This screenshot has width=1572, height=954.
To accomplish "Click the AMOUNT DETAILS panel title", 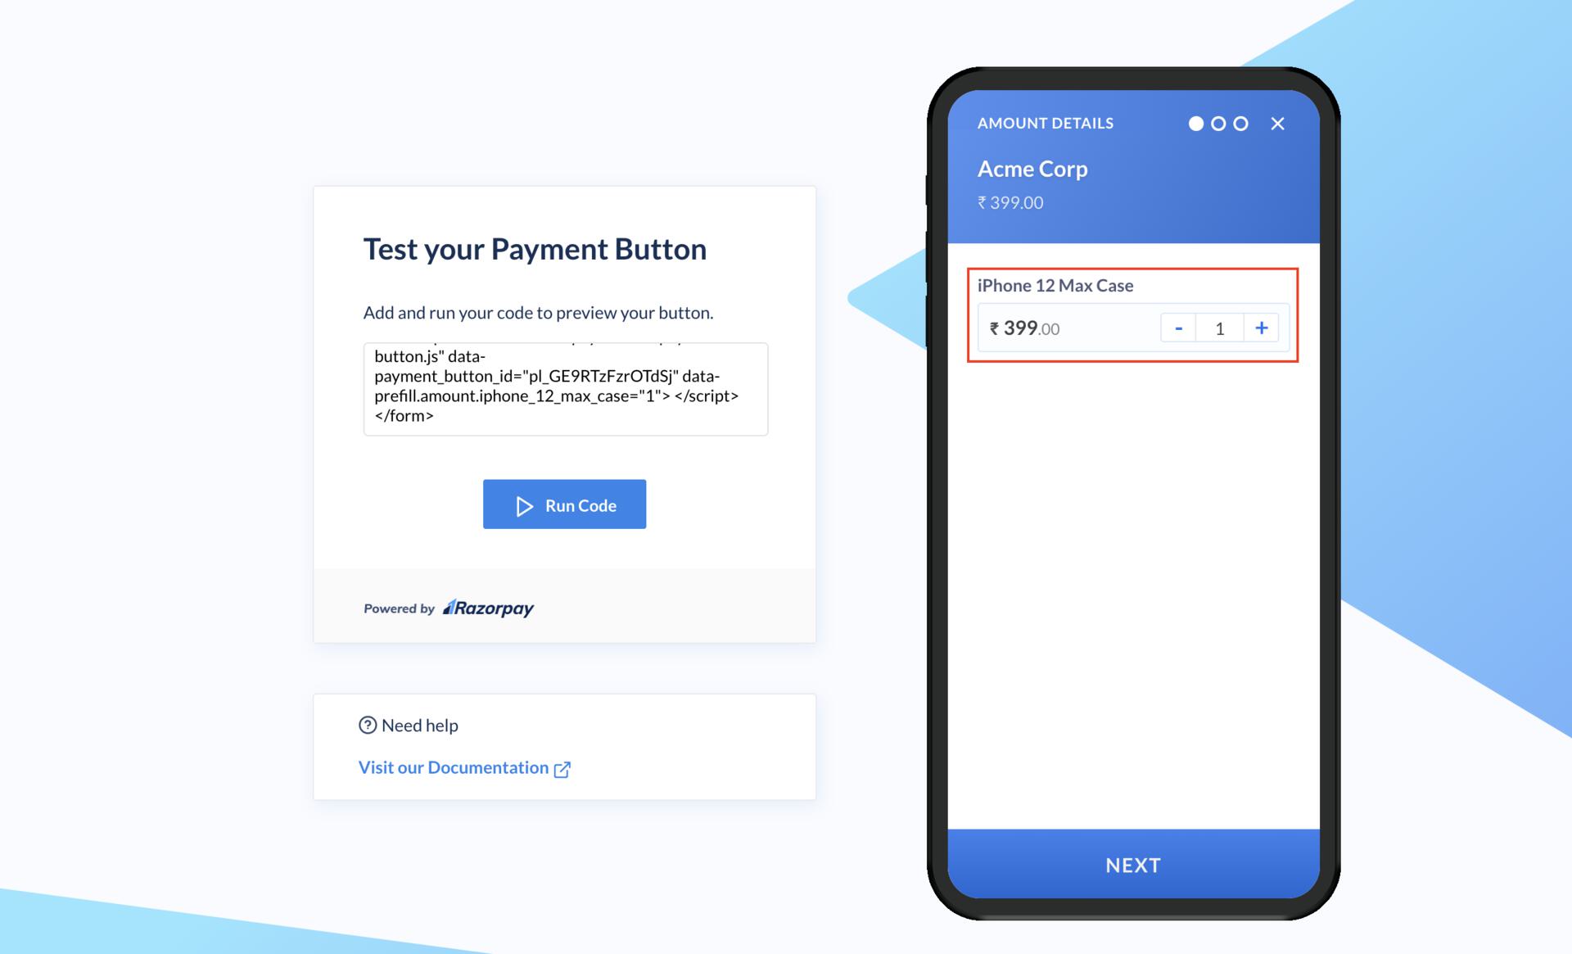I will coord(1046,123).
